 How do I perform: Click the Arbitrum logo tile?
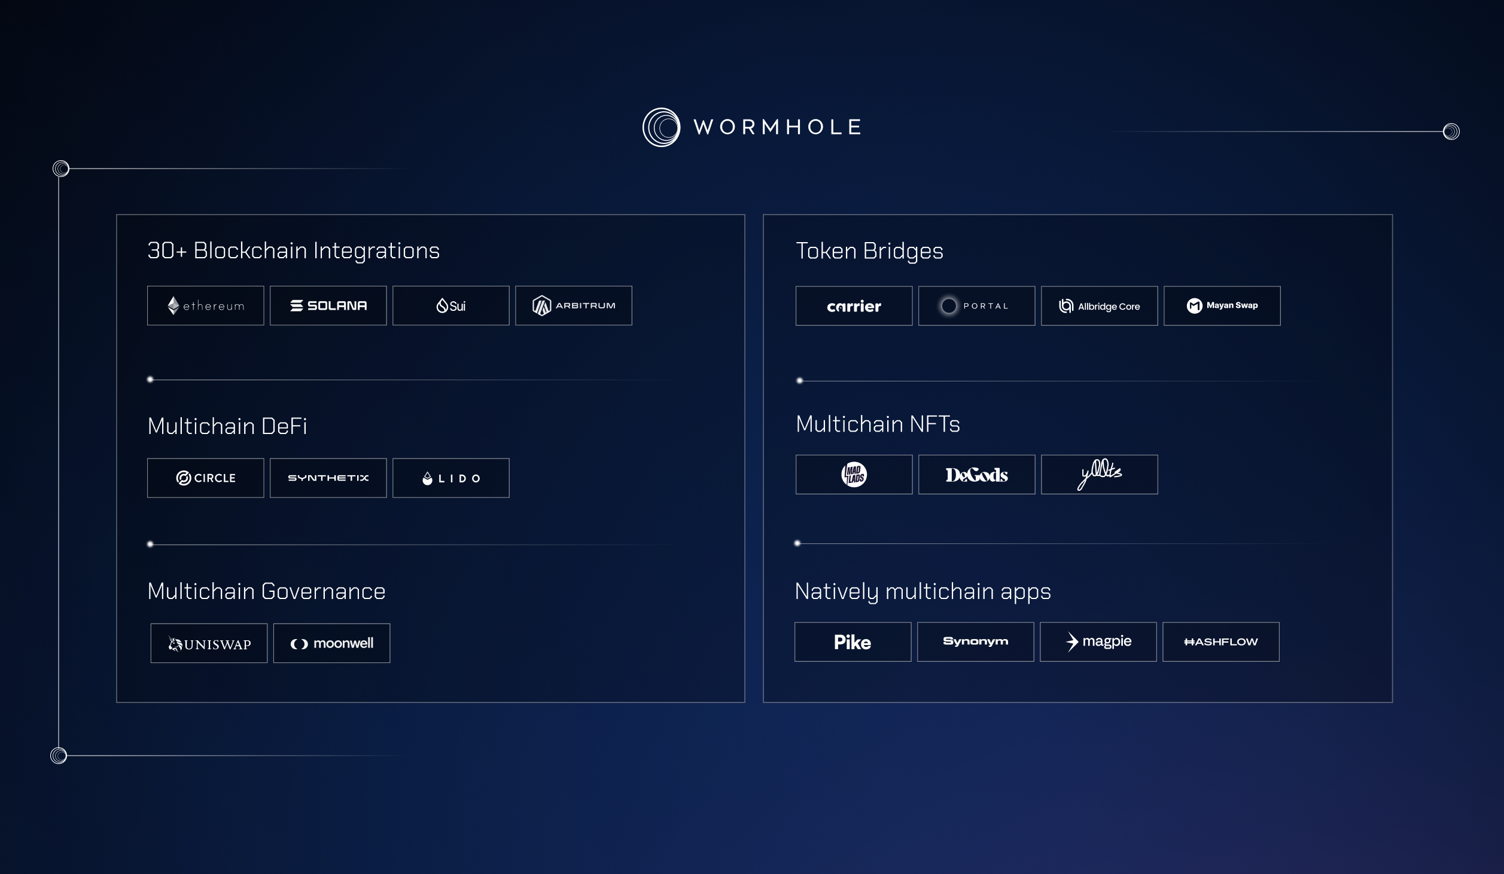click(573, 305)
